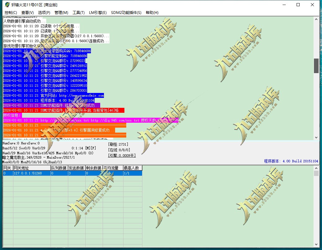Click log panel scroll-down arrow
Viewport: 322px width, 250px height.
[x=316, y=138]
